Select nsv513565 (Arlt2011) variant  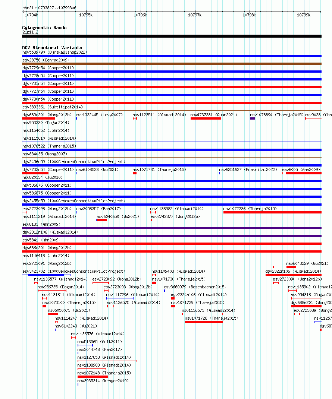[100, 342]
